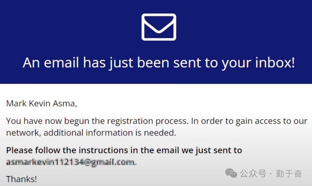Click the WeChat logo watermark icon
312x186 pixels.
tap(231, 173)
